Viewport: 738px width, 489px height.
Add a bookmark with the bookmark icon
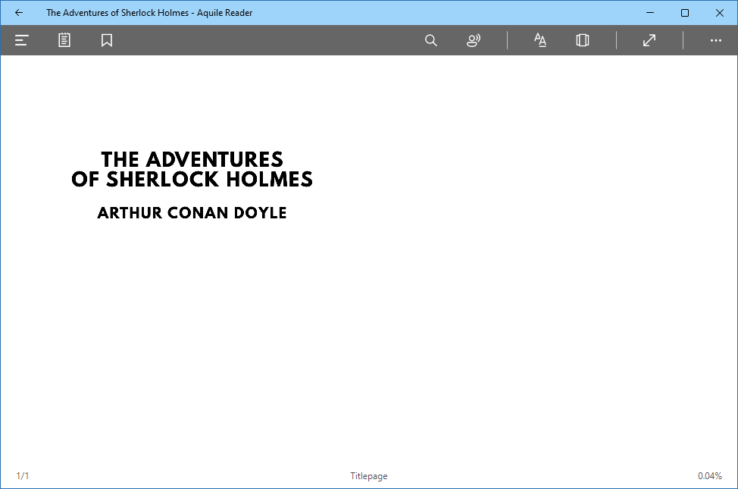(x=107, y=40)
